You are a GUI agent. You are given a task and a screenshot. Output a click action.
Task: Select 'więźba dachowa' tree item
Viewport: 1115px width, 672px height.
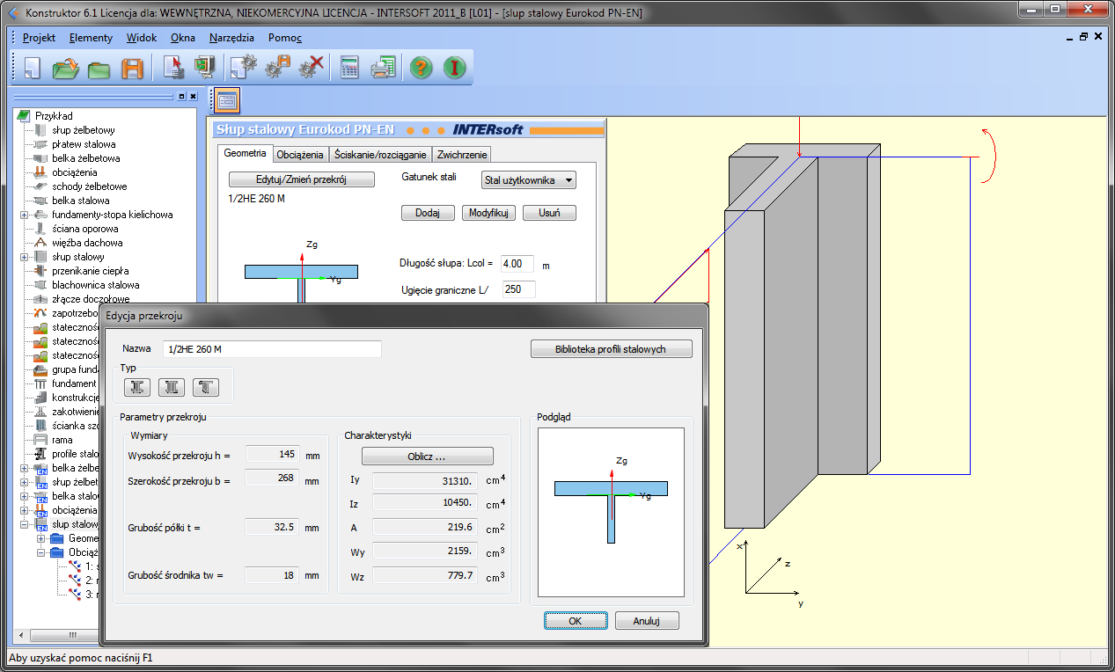(87, 243)
